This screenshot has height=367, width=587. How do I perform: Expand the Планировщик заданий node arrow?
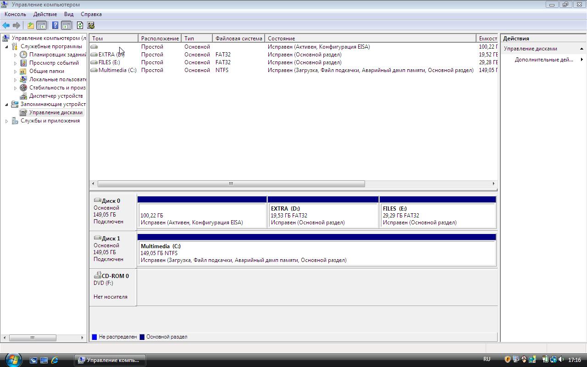pos(15,55)
